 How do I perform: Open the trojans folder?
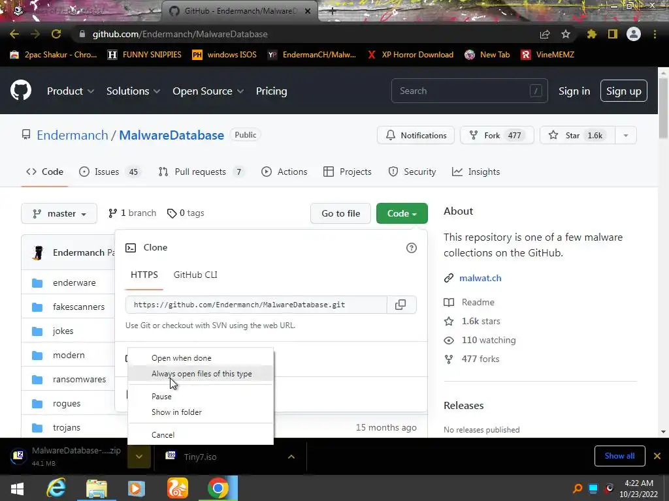[67, 427]
